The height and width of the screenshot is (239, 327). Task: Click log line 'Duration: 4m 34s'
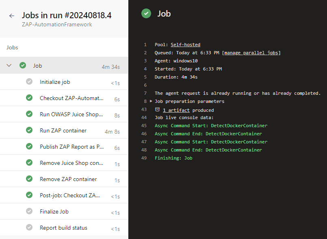[x=176, y=77]
